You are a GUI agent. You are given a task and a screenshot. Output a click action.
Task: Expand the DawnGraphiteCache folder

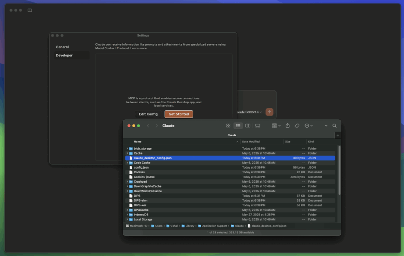(127, 186)
